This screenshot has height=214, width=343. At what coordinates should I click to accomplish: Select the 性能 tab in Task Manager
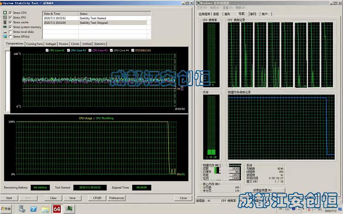(x=242, y=14)
